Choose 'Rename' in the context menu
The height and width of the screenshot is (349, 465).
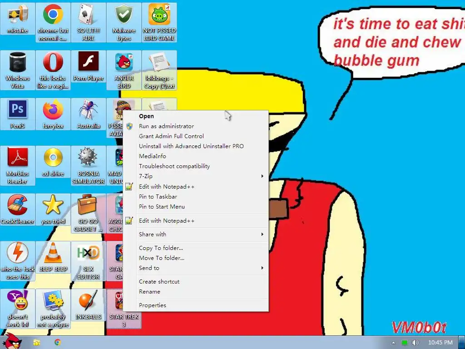[x=196, y=292]
